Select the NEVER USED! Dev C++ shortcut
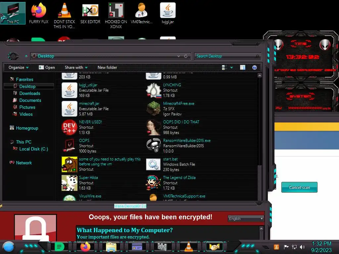This screenshot has height=254, width=339. (x=70, y=127)
